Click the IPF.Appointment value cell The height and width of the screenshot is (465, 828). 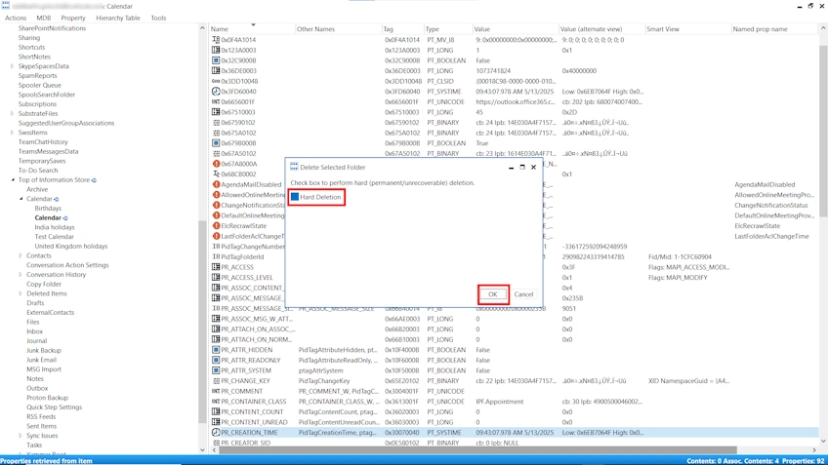point(499,402)
